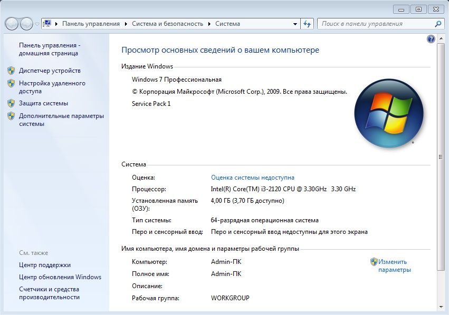Select Панель управления breadcrumb

[91, 24]
